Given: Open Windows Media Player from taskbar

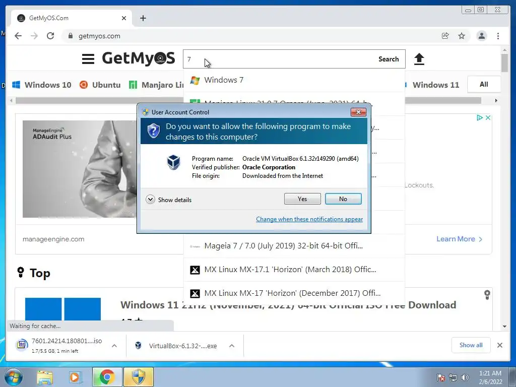Looking at the screenshot, I should tap(75, 377).
